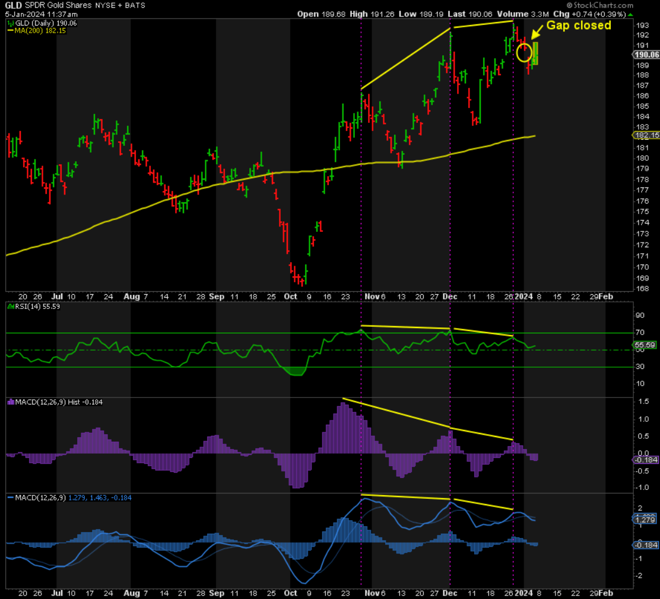This screenshot has width=660, height=599.
Task: Click the blue line marker before MACD(12,26,9)
Action: (x=11, y=498)
